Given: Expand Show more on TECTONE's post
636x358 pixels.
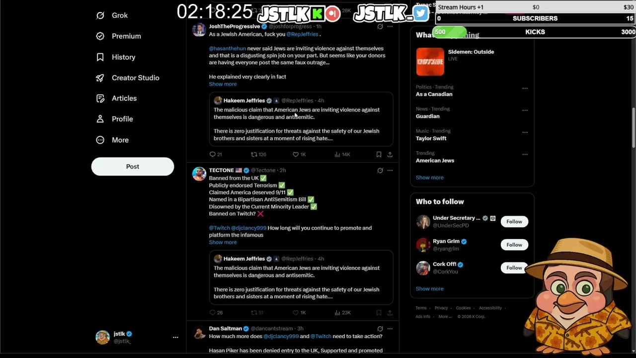Looking at the screenshot, I should (223, 242).
